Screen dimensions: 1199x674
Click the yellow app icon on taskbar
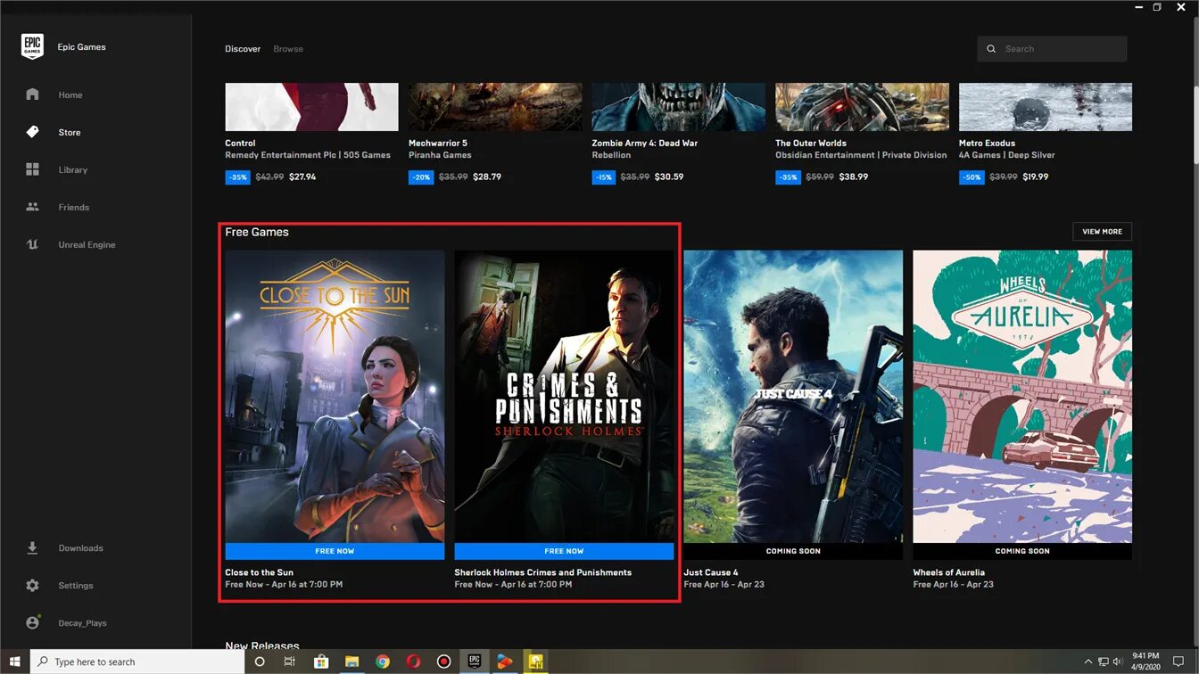click(x=535, y=662)
